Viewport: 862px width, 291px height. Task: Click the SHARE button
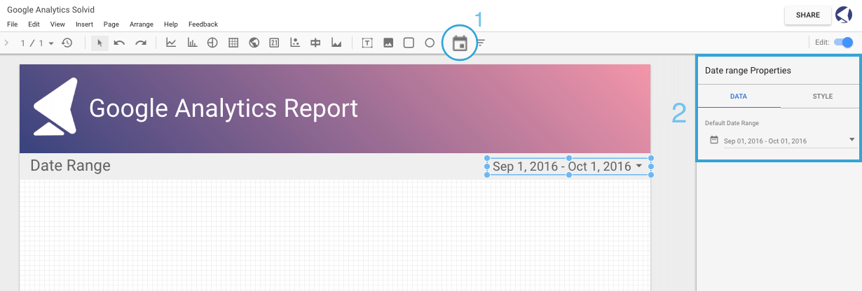[808, 15]
